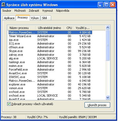Open the Nápověda menu
This screenshot has width=136, height=121.
point(63,11)
